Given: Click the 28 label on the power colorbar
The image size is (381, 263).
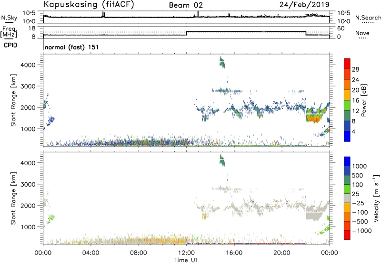Looking at the screenshot, I should click(355, 69).
